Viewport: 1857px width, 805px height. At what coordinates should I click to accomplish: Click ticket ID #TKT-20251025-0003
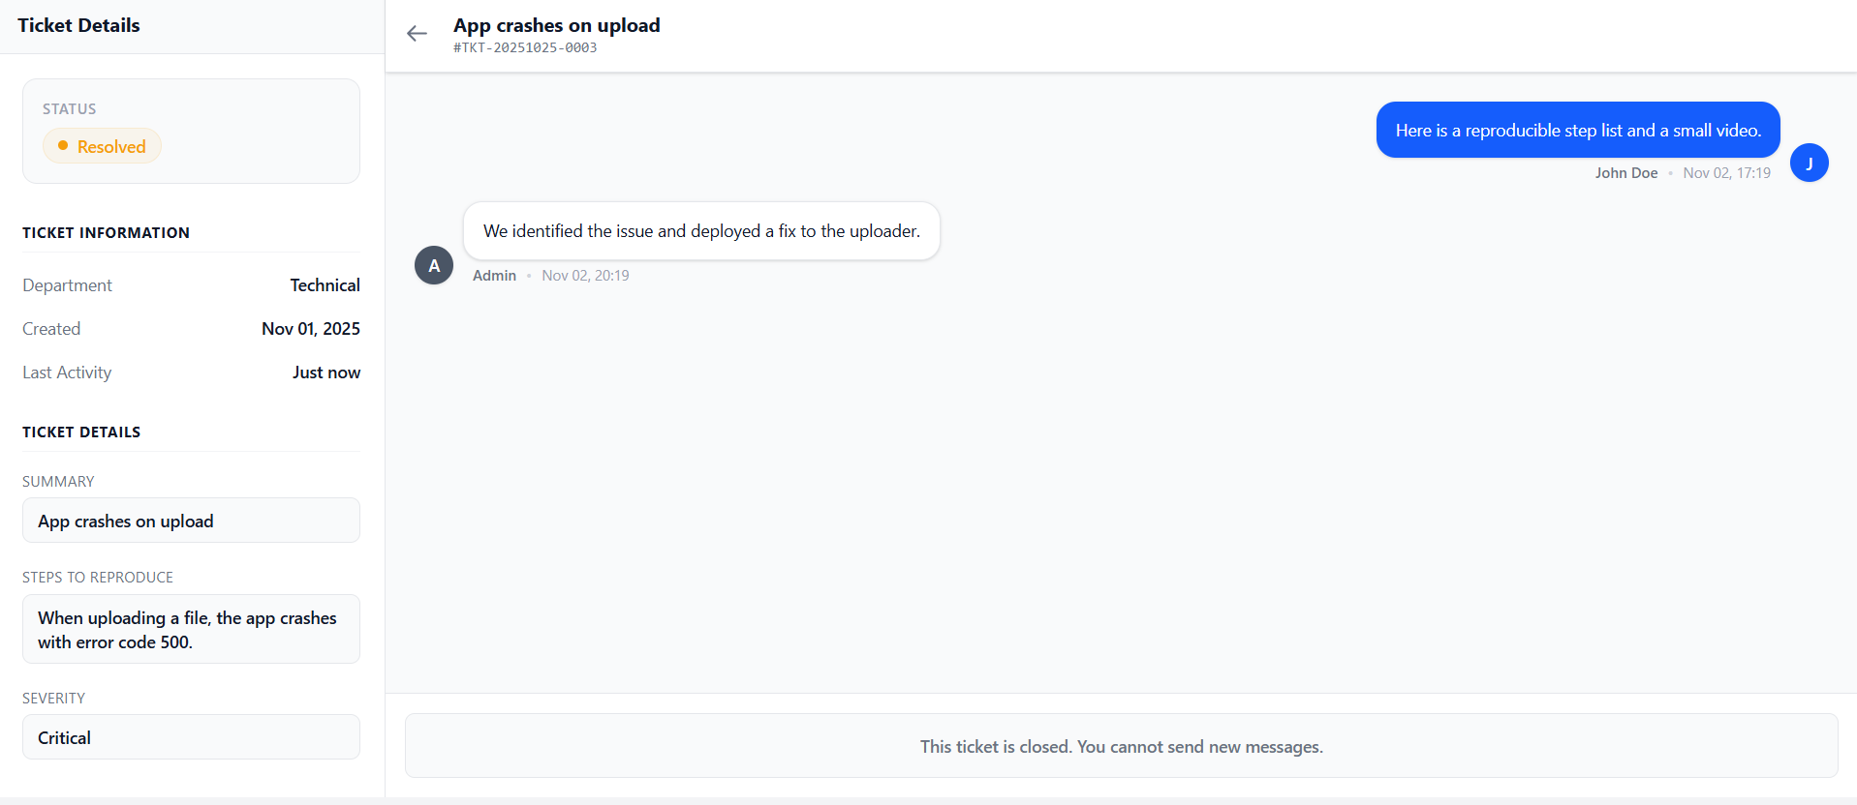(x=525, y=47)
